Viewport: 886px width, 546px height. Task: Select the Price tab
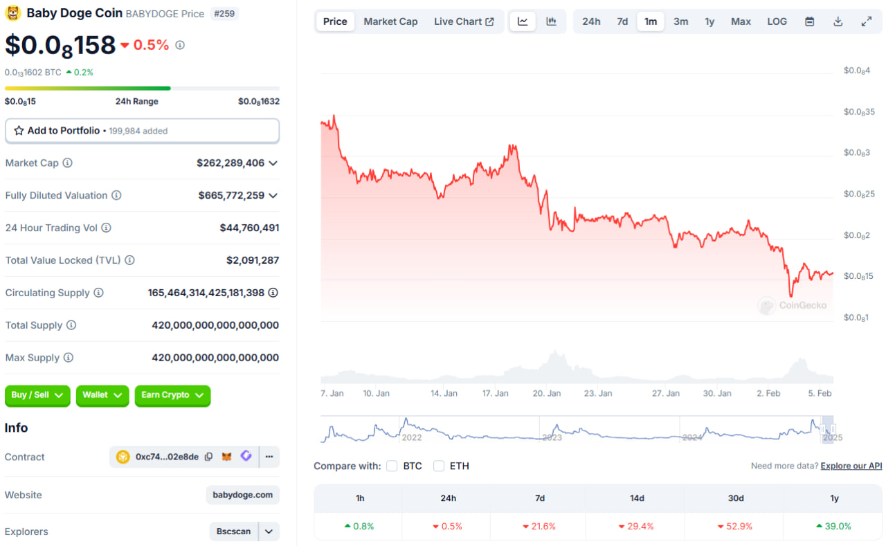coord(335,21)
